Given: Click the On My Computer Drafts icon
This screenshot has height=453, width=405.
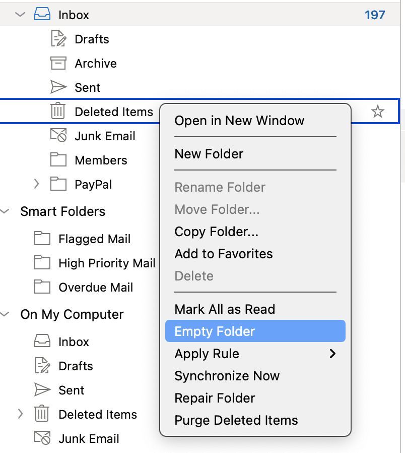Looking at the screenshot, I should click(43, 365).
